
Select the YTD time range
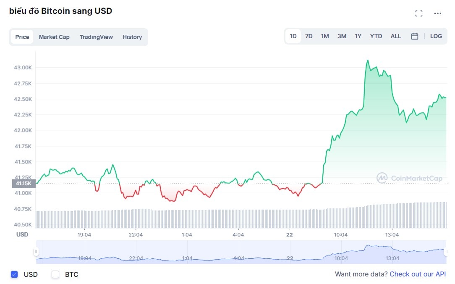point(376,36)
